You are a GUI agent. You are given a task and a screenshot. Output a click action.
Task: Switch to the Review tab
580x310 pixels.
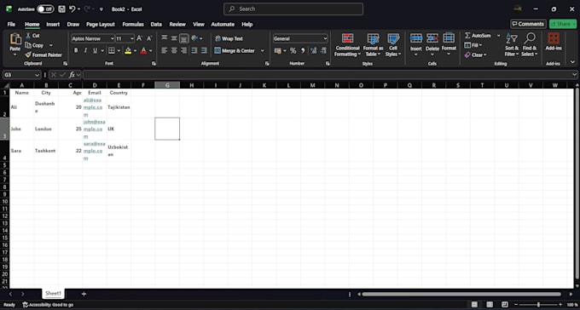[x=177, y=24]
